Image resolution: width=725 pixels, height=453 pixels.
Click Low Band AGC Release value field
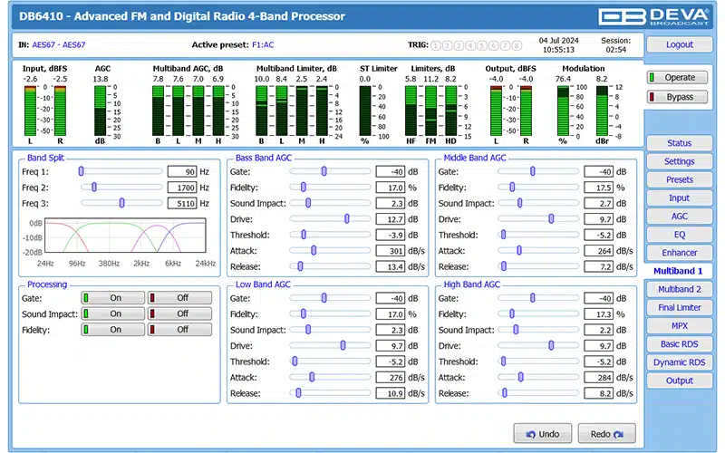(x=391, y=393)
